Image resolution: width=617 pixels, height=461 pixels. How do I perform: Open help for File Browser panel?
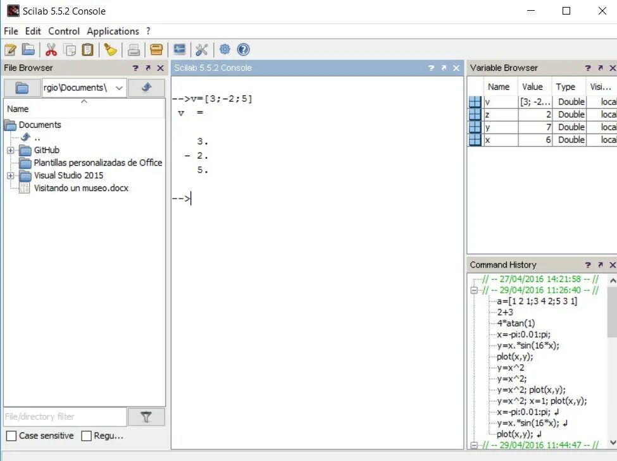pyautogui.click(x=135, y=68)
